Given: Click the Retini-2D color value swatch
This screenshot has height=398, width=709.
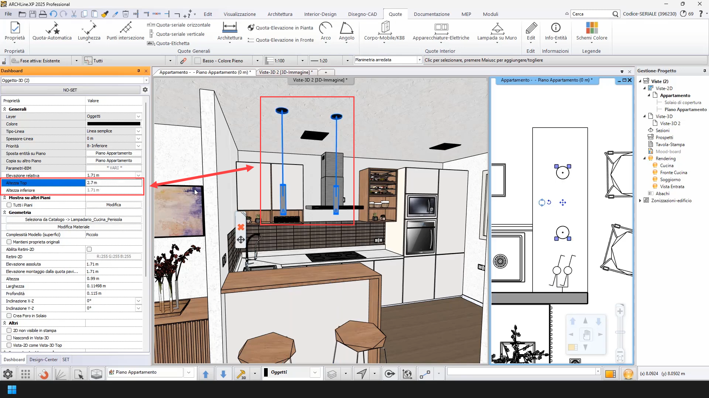Looking at the screenshot, I should tap(114, 256).
